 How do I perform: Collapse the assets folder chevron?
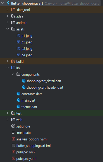8,29
